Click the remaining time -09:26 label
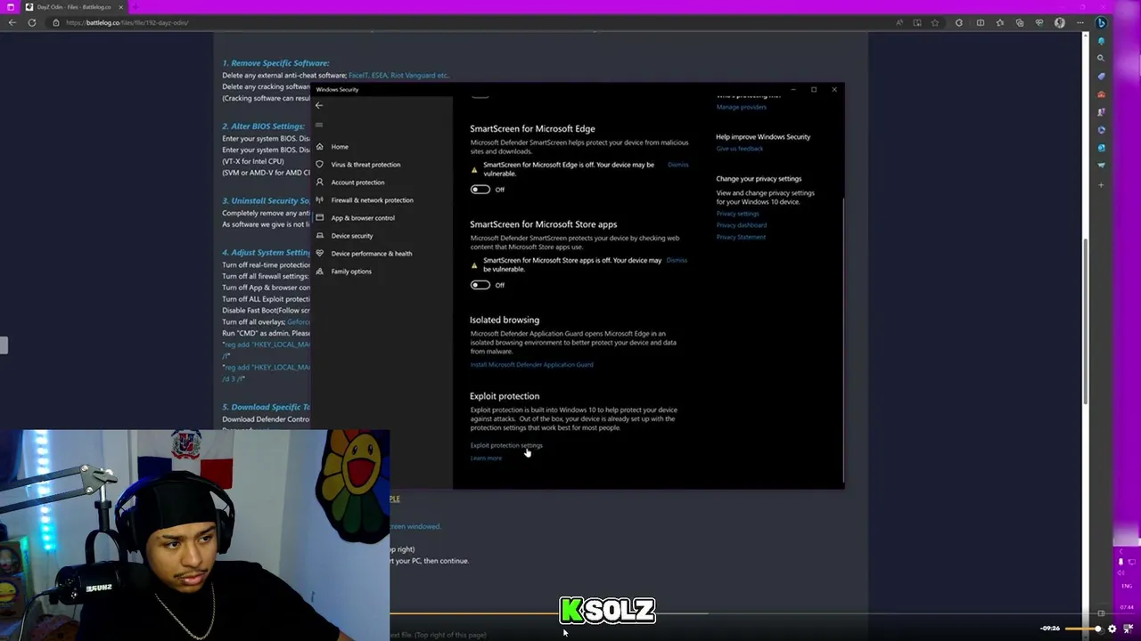The height and width of the screenshot is (641, 1141). pos(1051,629)
